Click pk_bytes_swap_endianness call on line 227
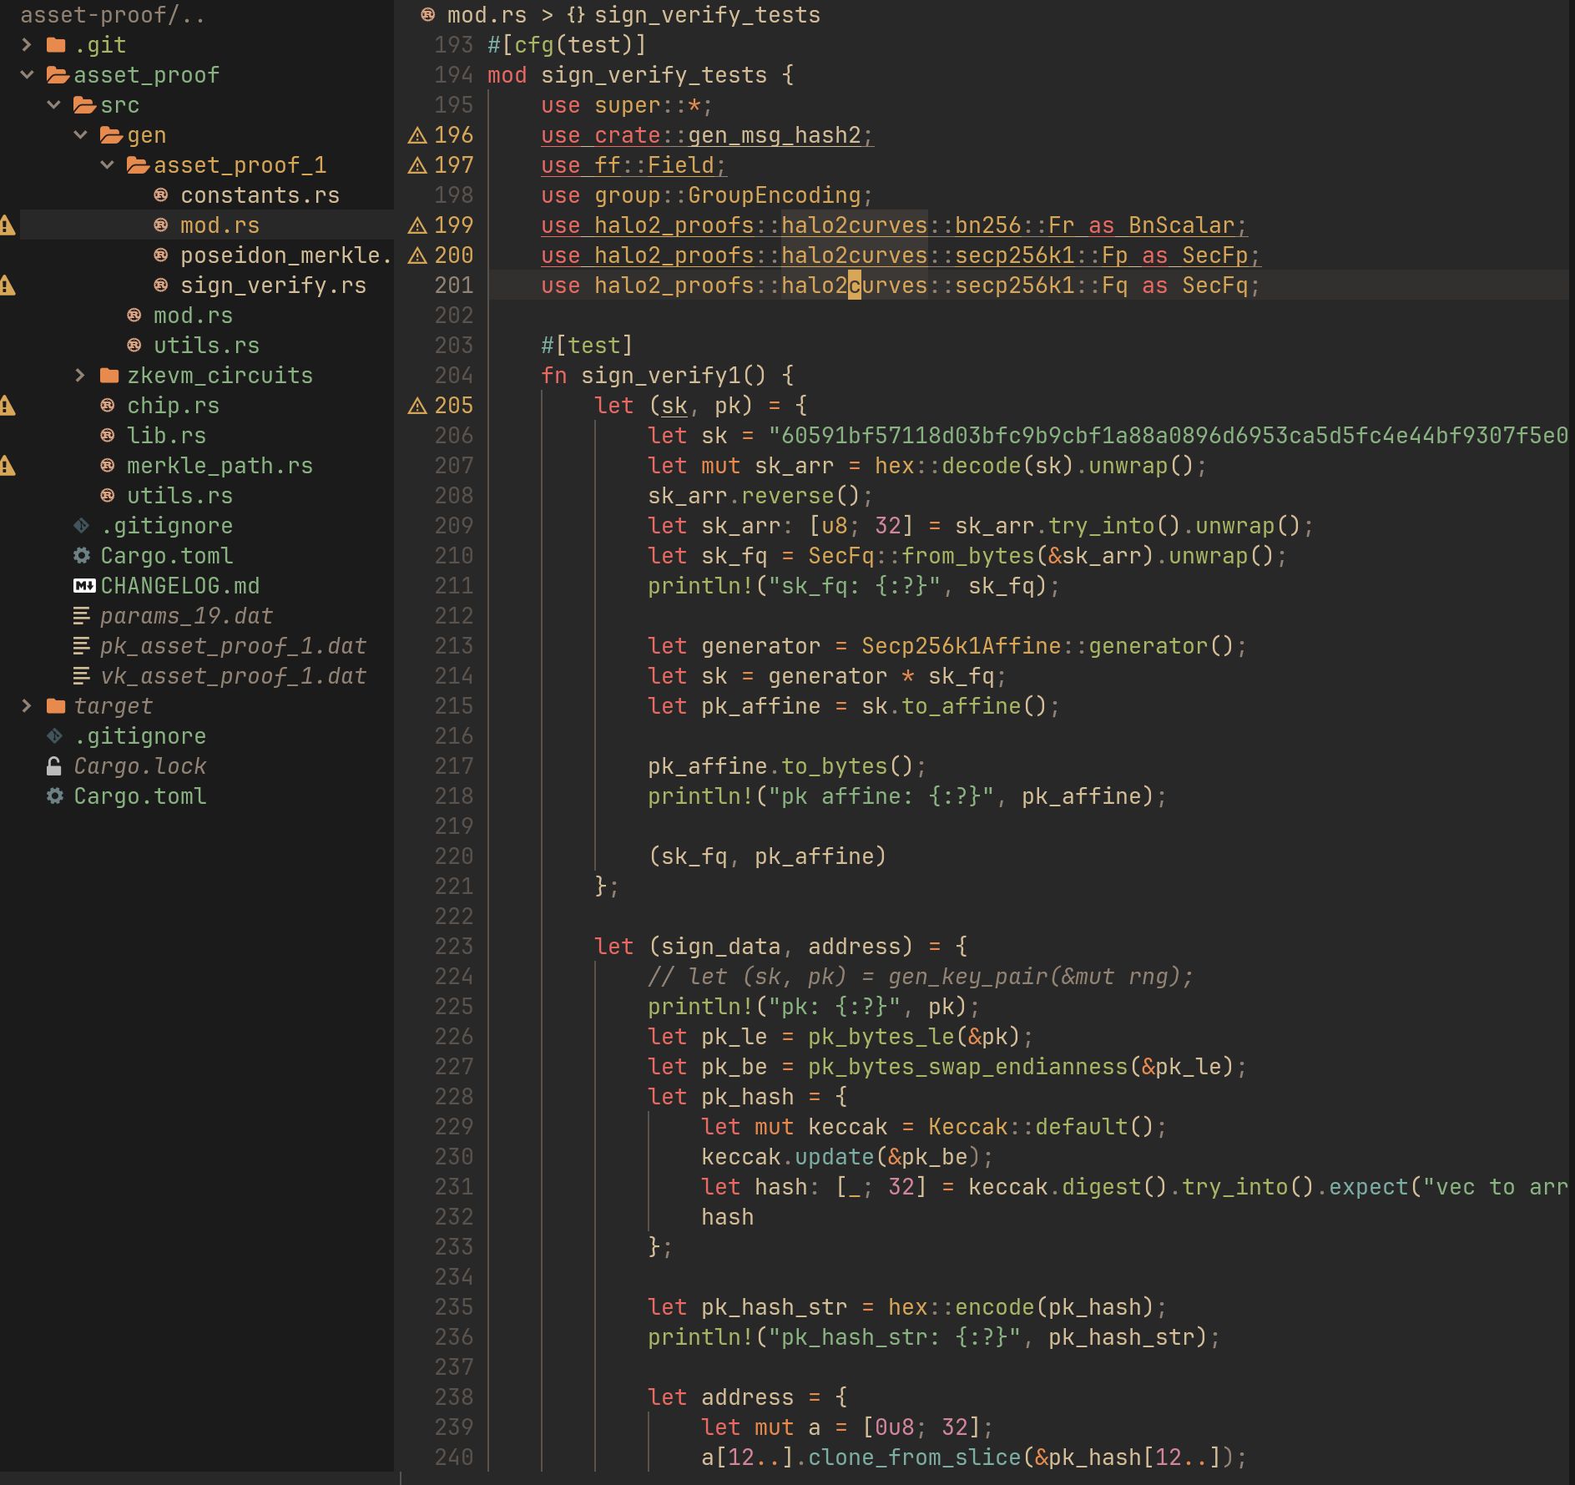Image resolution: width=1575 pixels, height=1485 pixels. coord(967,1067)
